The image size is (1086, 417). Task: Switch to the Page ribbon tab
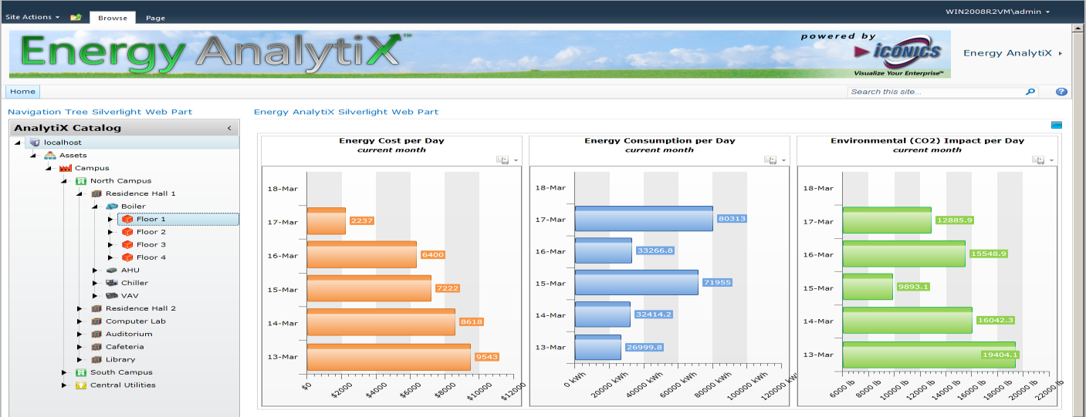click(155, 18)
